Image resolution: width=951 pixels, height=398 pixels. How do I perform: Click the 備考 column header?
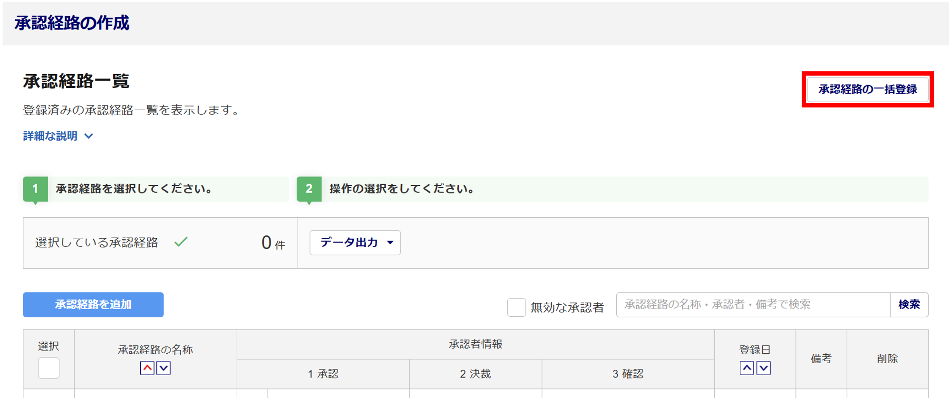pyautogui.click(x=821, y=359)
